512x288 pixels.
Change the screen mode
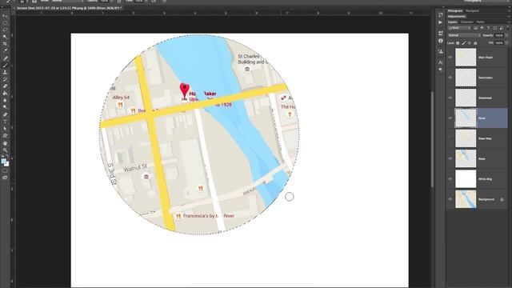point(5,178)
